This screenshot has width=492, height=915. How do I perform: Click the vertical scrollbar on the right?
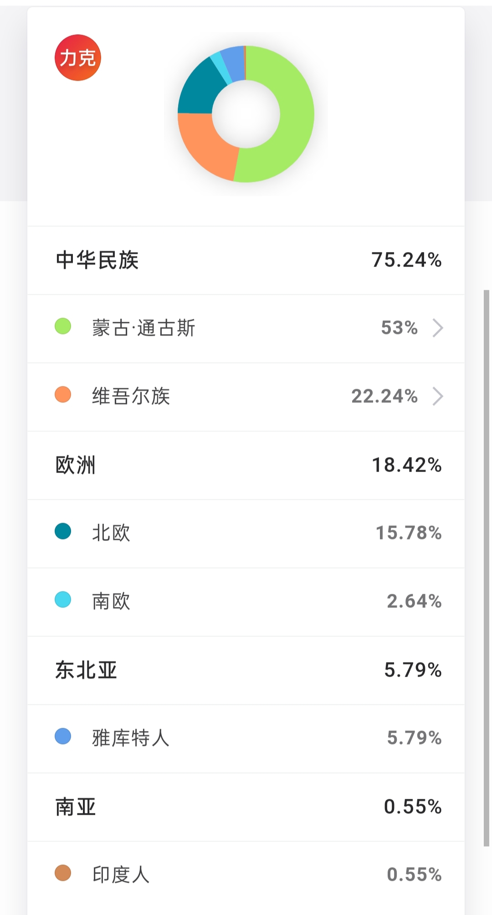coord(486,567)
